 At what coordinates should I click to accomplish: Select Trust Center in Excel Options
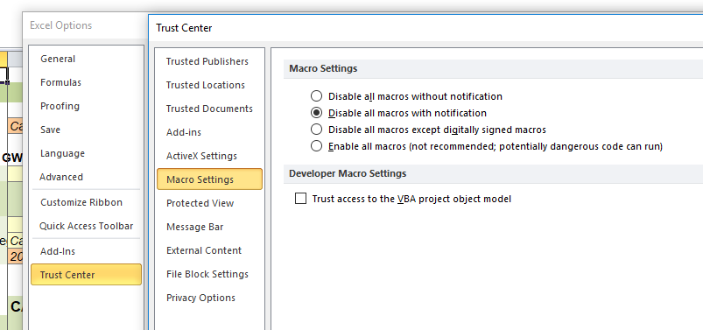click(86, 274)
